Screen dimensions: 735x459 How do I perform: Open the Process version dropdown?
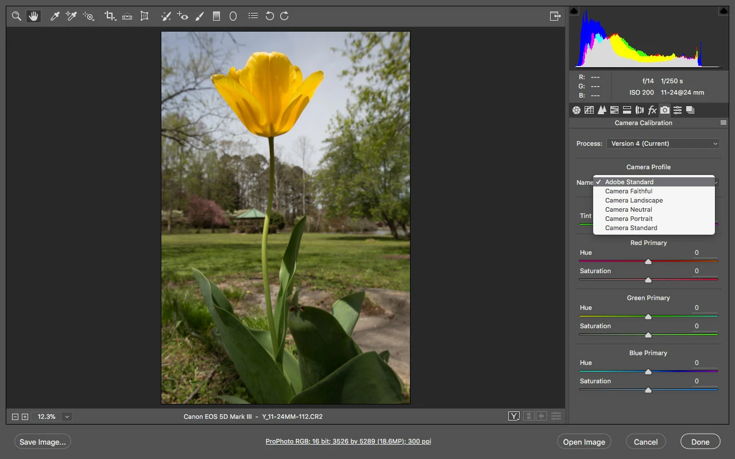point(663,143)
